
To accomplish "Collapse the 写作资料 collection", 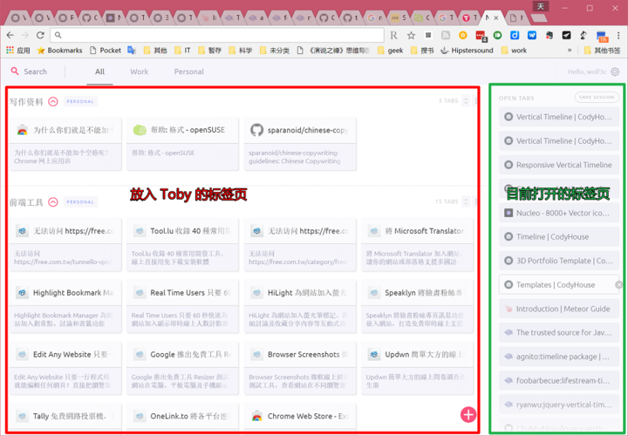I will click(x=53, y=102).
